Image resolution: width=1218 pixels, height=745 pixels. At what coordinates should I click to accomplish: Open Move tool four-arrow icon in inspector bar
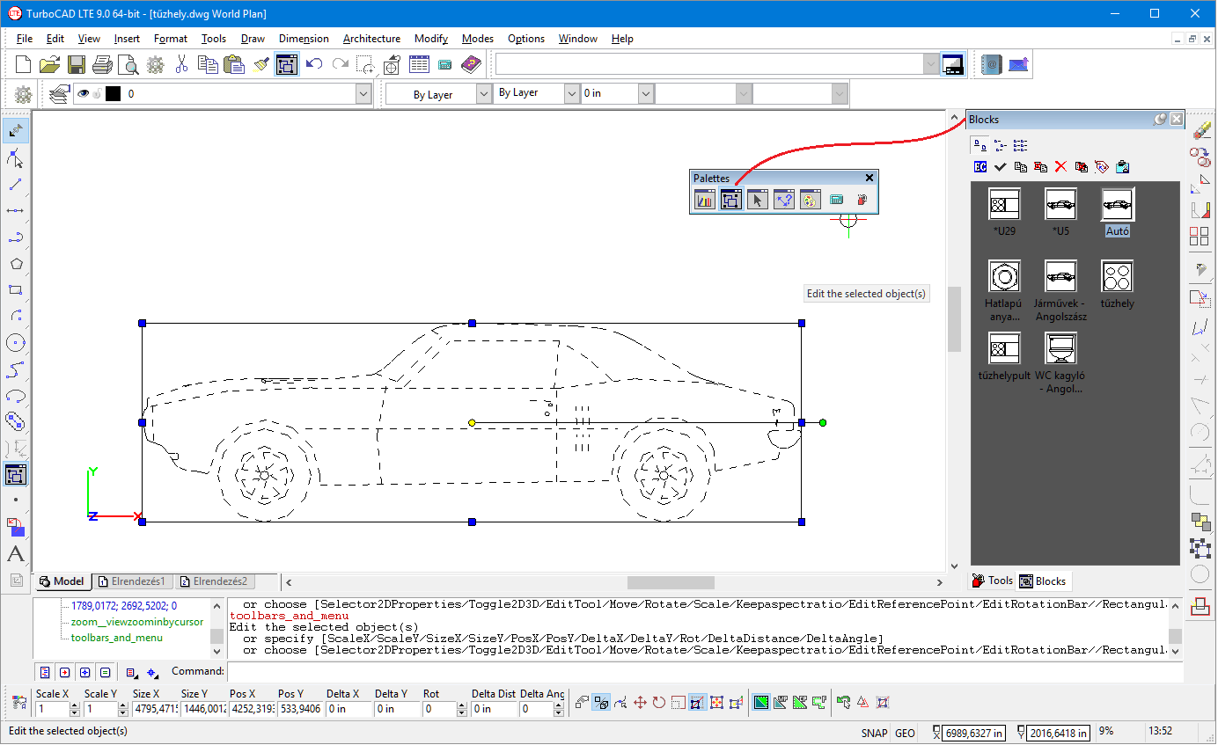coord(640,703)
